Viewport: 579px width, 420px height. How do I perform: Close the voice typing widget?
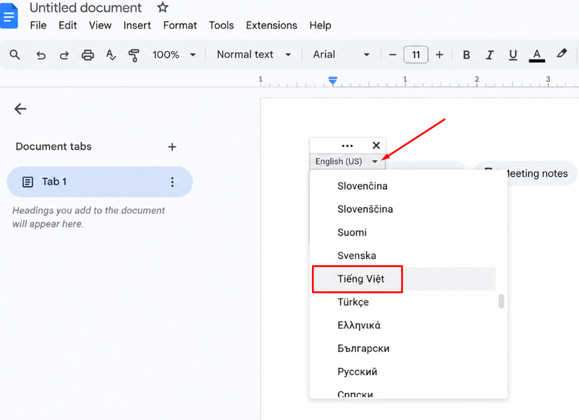376,145
